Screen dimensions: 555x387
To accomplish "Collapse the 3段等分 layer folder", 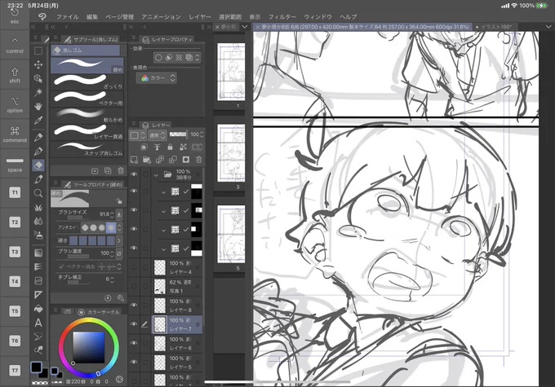I will click(x=156, y=174).
